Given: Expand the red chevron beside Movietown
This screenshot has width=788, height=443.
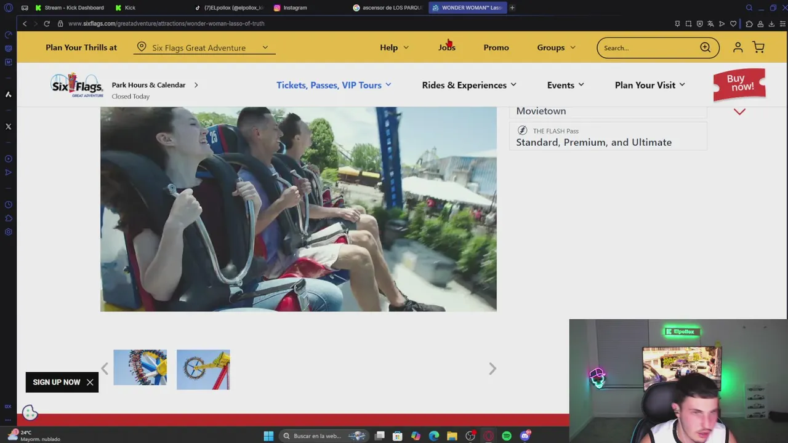Looking at the screenshot, I should pos(739,111).
